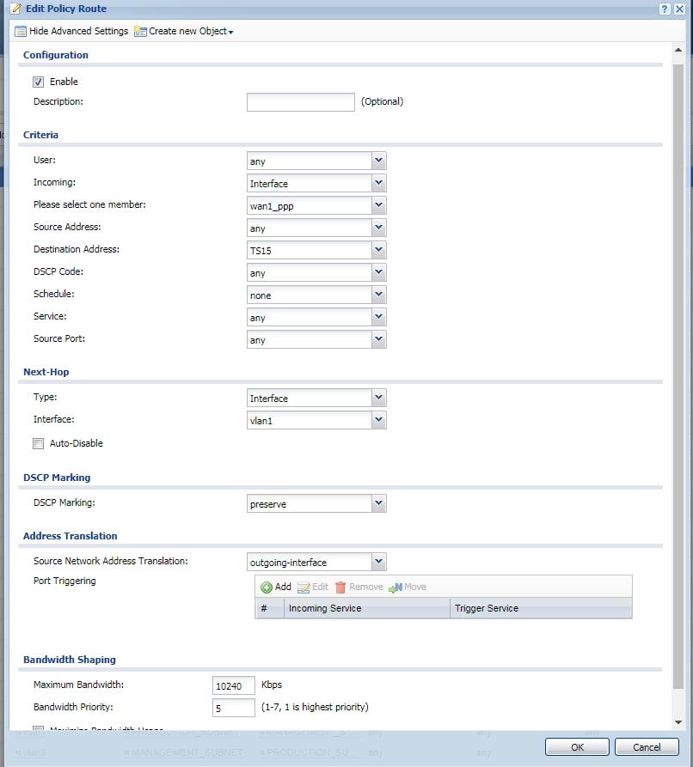Toggle the Enable checkbox
The width and height of the screenshot is (693, 767).
click(38, 82)
